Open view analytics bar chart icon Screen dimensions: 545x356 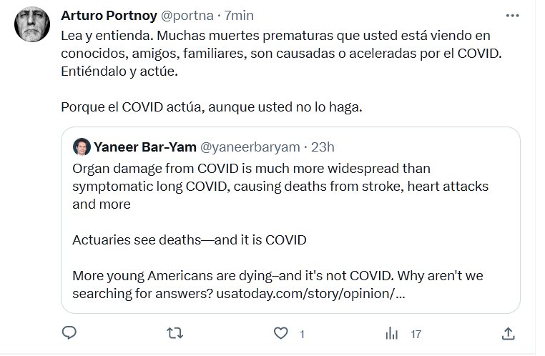pos(391,333)
